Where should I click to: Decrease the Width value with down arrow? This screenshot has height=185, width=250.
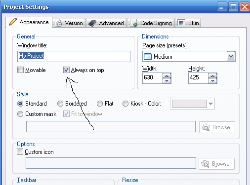coord(167,81)
